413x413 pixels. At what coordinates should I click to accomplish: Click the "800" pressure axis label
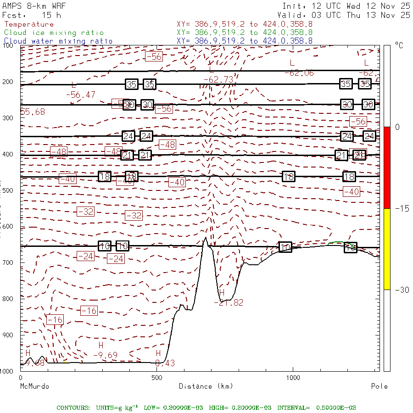[x=8, y=299]
